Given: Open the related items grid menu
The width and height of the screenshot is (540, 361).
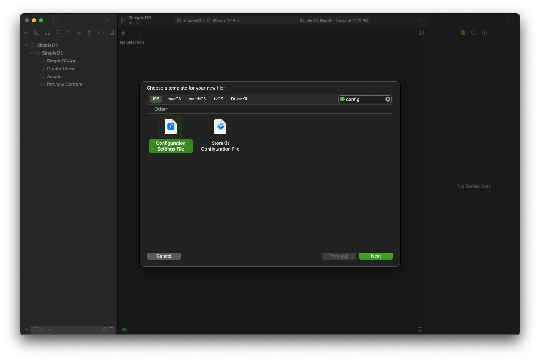Looking at the screenshot, I should (123, 32).
